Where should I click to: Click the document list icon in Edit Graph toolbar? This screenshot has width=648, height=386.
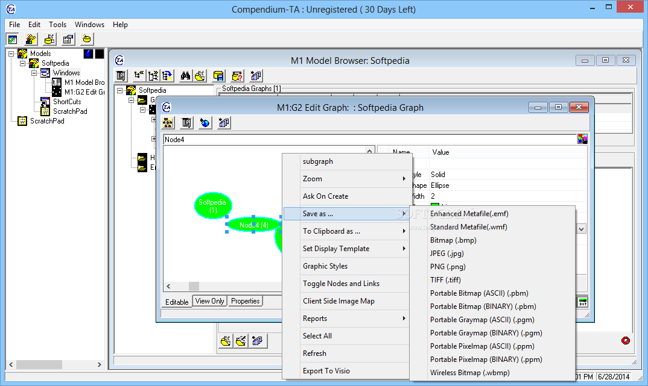(x=187, y=123)
